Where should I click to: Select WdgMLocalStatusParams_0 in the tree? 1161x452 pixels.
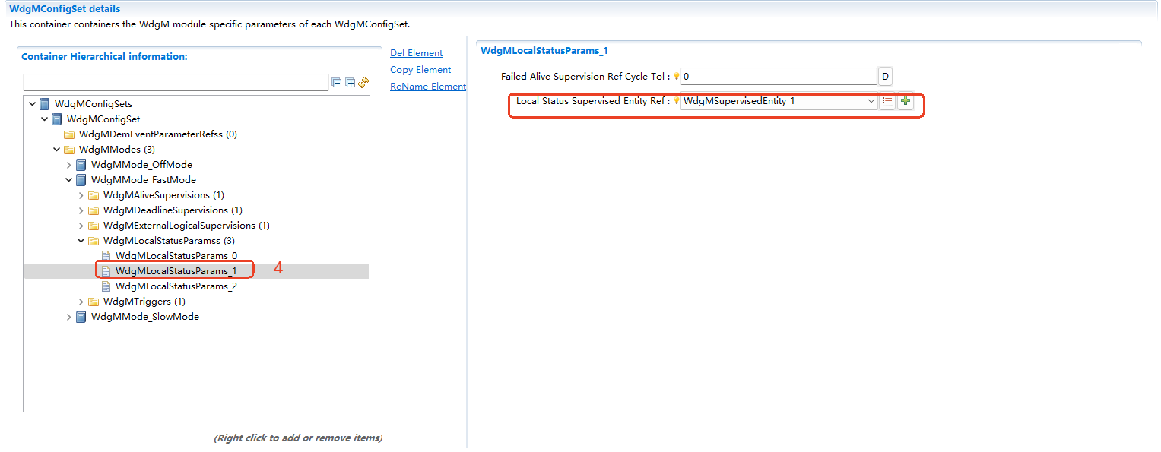click(176, 256)
